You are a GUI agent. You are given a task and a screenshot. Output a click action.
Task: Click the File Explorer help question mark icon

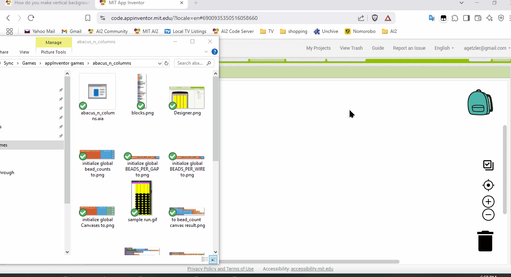pos(215,52)
